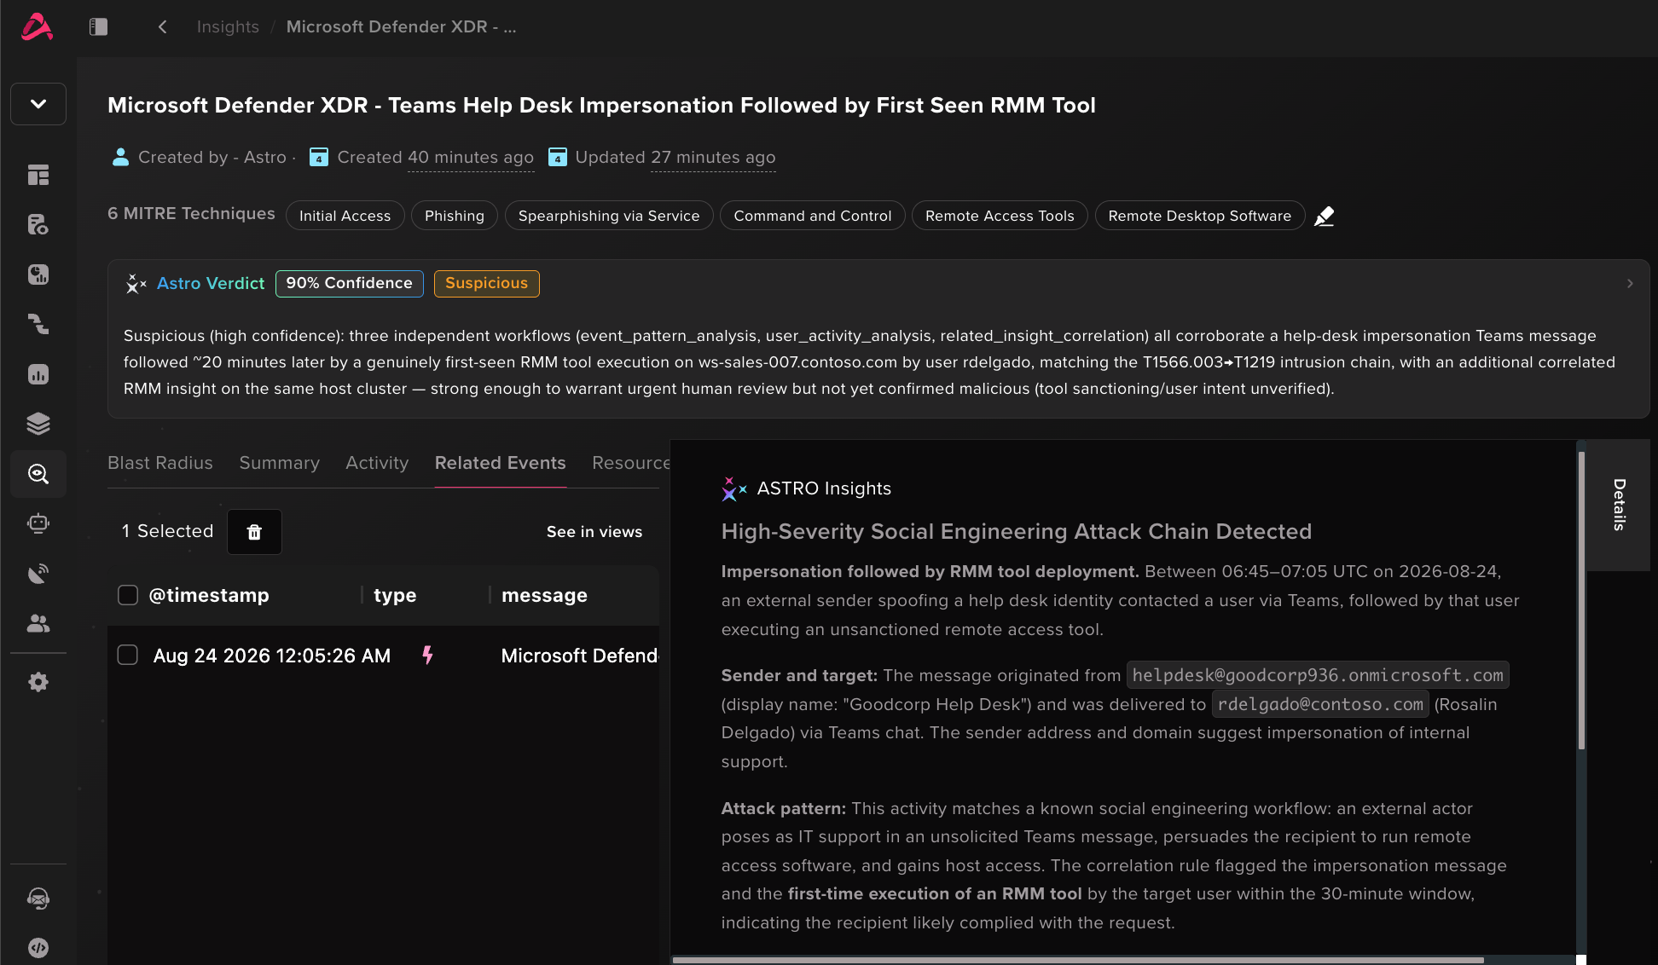Sort by the @timestamp column header
Viewport: 1658px width, 965px height.
tap(209, 595)
